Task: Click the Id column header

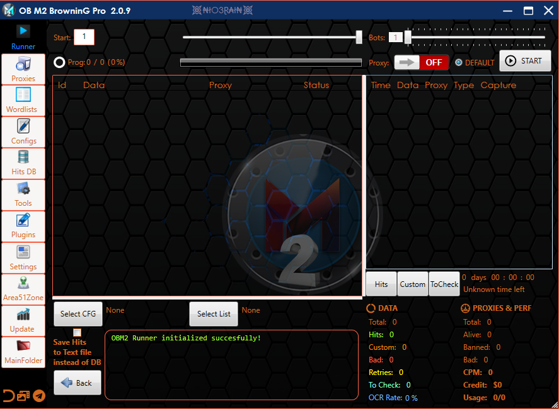Action: coord(62,85)
